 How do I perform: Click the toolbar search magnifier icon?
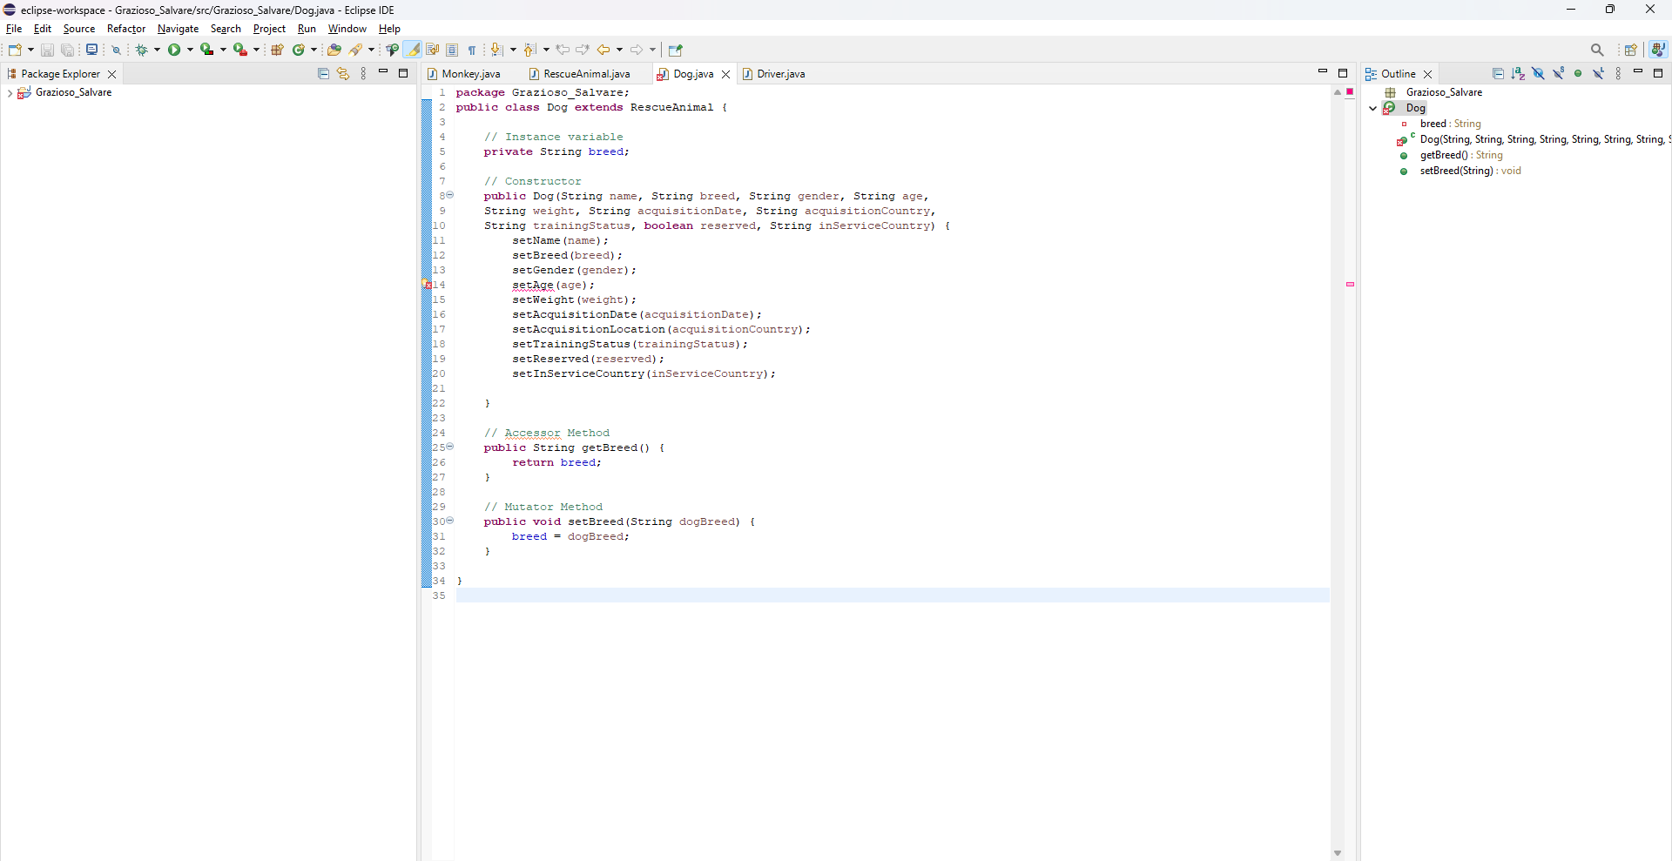point(1596,50)
